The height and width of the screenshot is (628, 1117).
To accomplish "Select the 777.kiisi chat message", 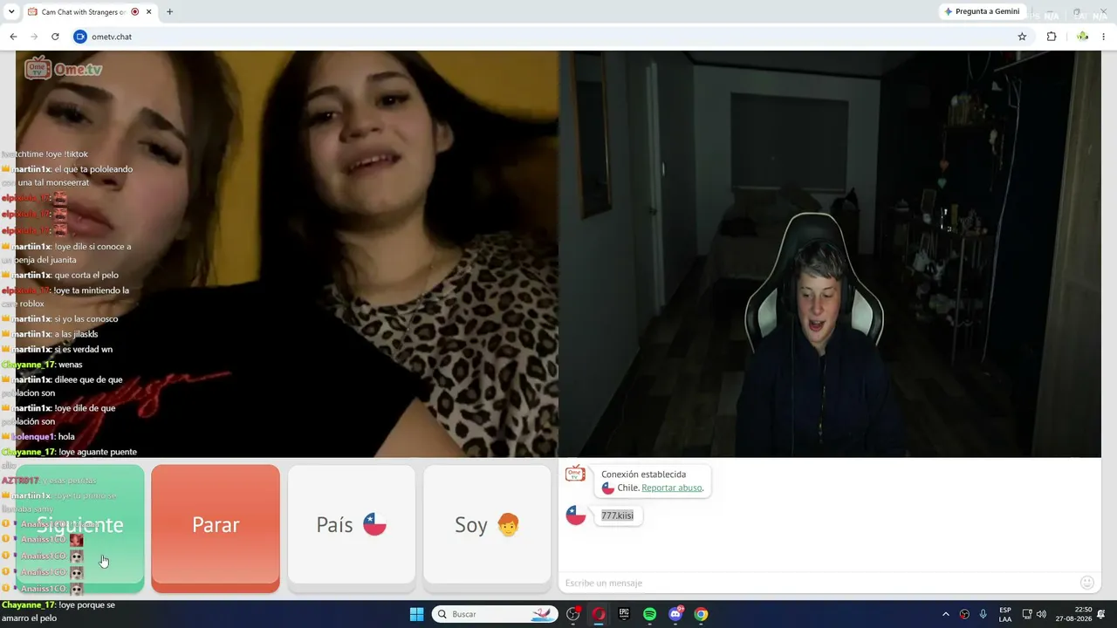I will pyautogui.click(x=617, y=515).
